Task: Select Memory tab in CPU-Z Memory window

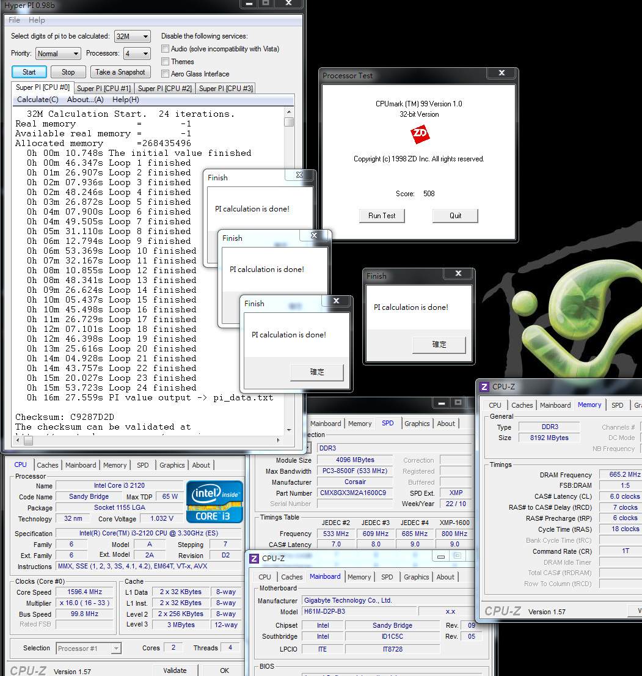Action: (x=589, y=405)
